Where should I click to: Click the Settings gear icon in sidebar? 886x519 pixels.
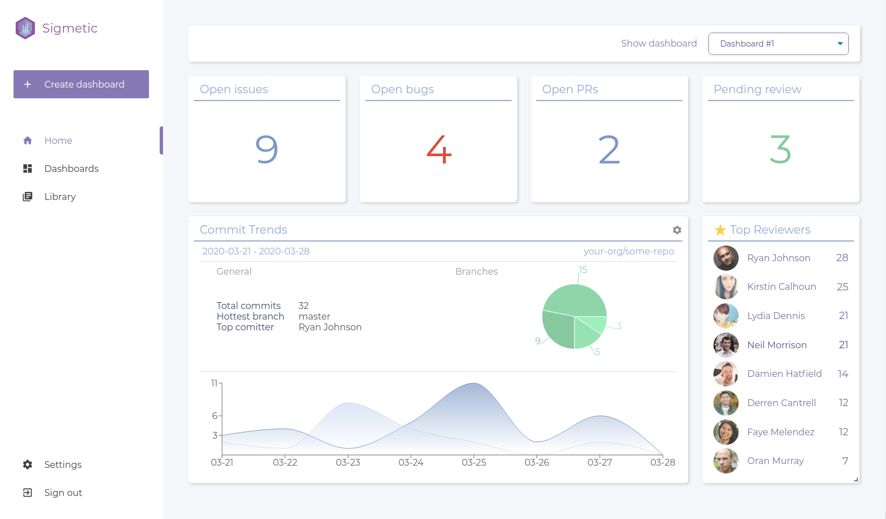point(28,465)
